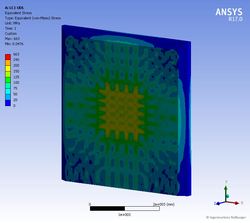Click the dark blue legend color band
The height and width of the screenshot is (223, 250).
8,103
